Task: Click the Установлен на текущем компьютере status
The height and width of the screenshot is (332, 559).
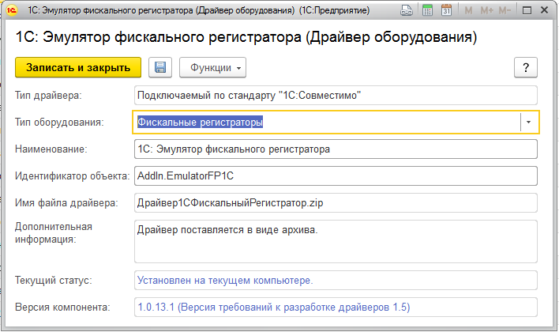Action: click(x=225, y=281)
